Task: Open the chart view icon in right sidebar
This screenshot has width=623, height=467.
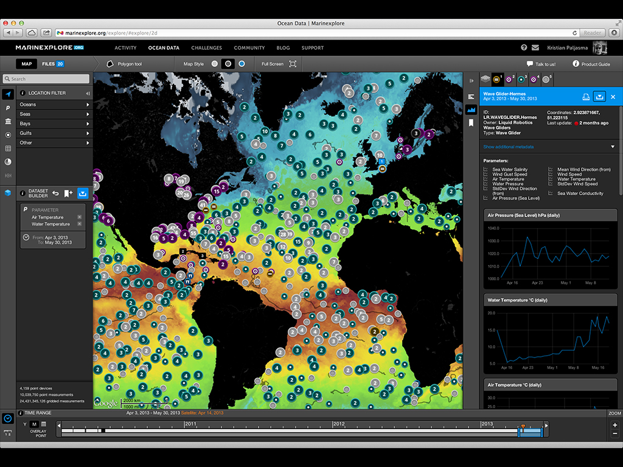Action: pos(471,109)
